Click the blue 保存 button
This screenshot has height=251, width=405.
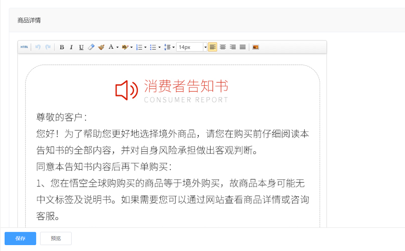[20, 239]
